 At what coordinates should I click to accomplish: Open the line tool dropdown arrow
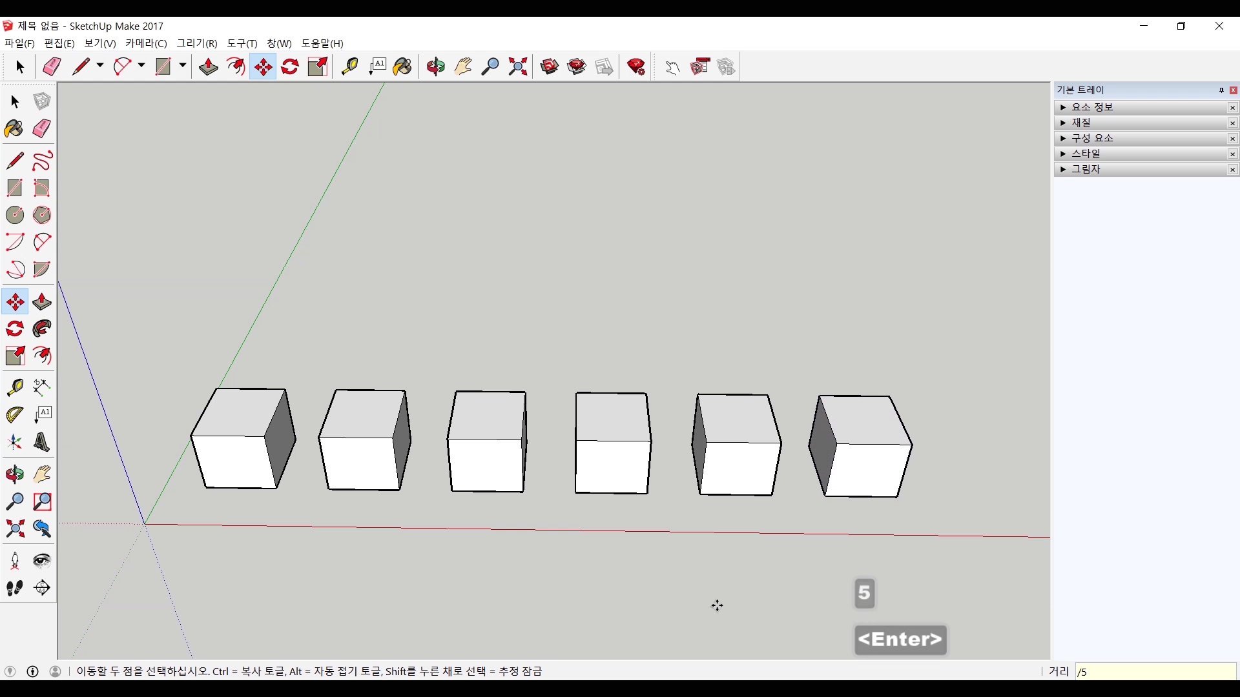click(100, 66)
